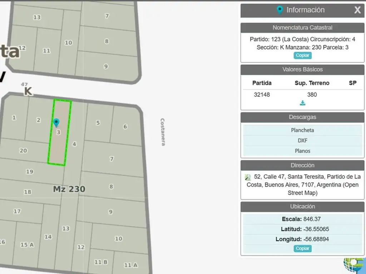
Task: Click the blue map marker on parcel 3
Action: 56,123
